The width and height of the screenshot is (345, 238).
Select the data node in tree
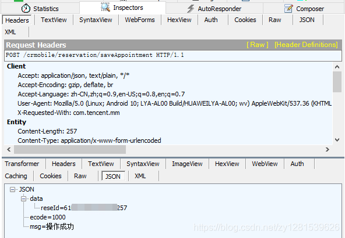[x=36, y=199]
